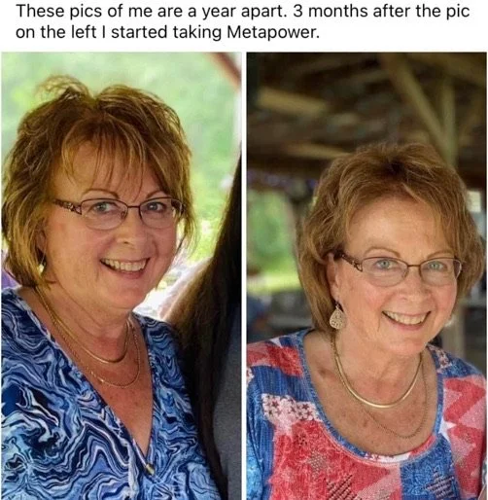Click the small earring in the left photo
The image size is (488, 500).
42,266
